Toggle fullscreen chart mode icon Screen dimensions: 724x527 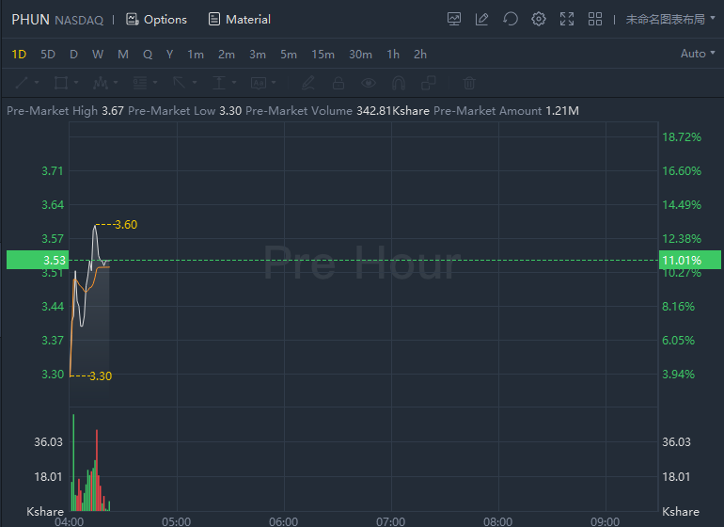(567, 20)
